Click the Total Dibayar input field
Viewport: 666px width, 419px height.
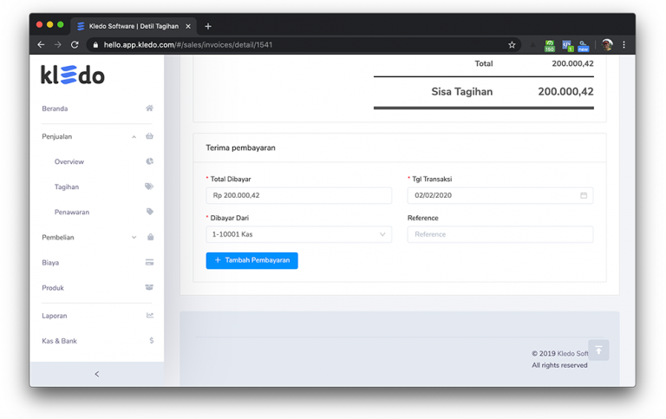[298, 195]
